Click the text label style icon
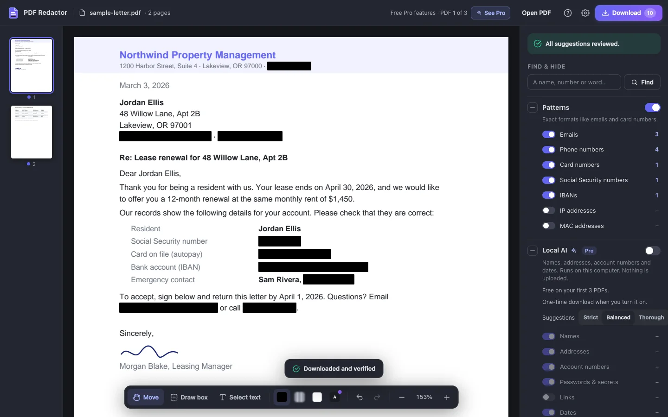 coord(335,398)
